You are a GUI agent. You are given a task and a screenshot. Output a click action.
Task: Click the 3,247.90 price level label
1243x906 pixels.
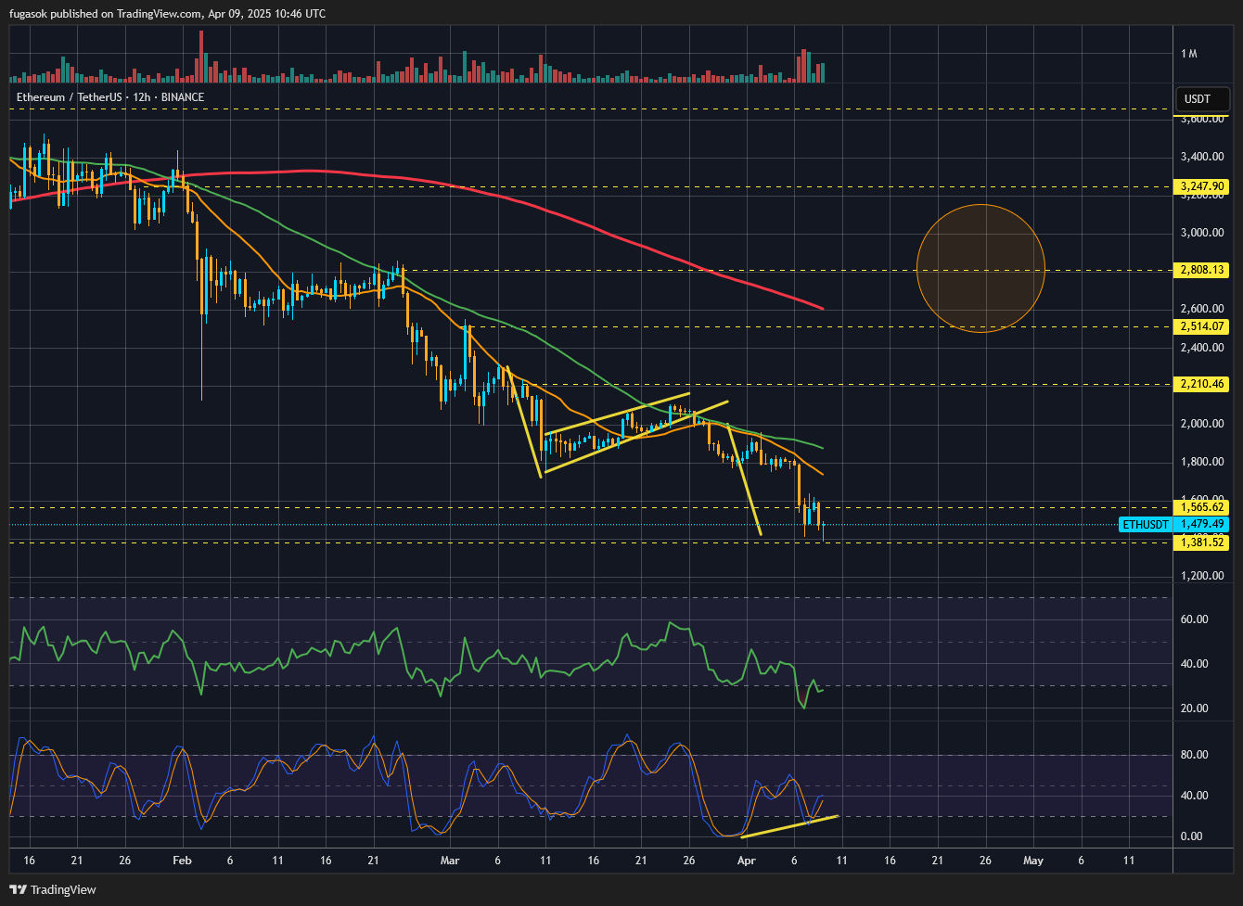1203,186
